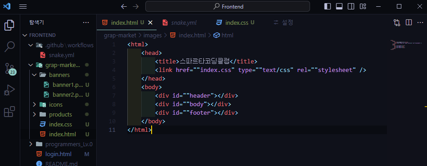Click the Frontend command center search box
Image resolution: width=427 pixels, height=166 pixels.
coord(227,7)
